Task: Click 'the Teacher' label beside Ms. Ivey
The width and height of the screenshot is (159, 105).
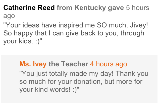Action: 68,64
